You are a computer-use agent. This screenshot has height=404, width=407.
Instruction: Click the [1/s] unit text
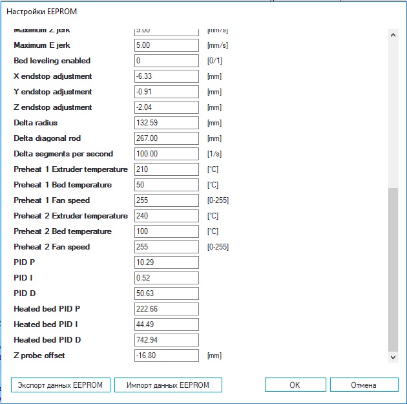point(214,154)
